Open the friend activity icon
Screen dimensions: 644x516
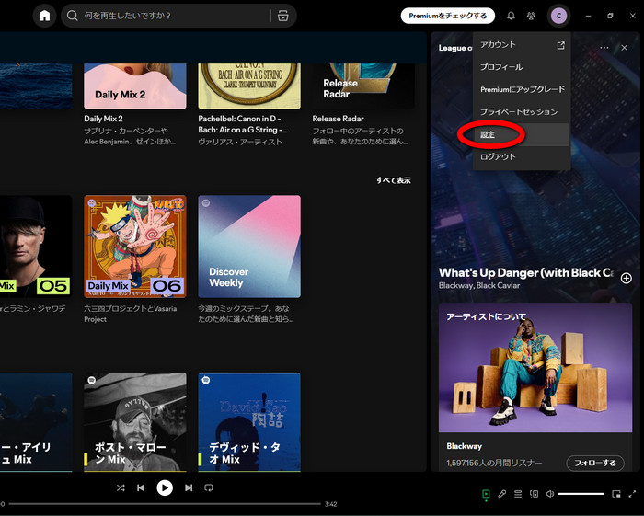(x=531, y=16)
